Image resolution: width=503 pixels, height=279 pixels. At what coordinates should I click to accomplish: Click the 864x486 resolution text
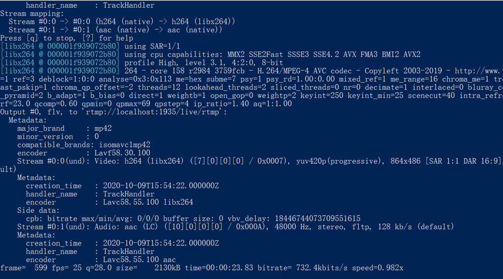coord(405,161)
